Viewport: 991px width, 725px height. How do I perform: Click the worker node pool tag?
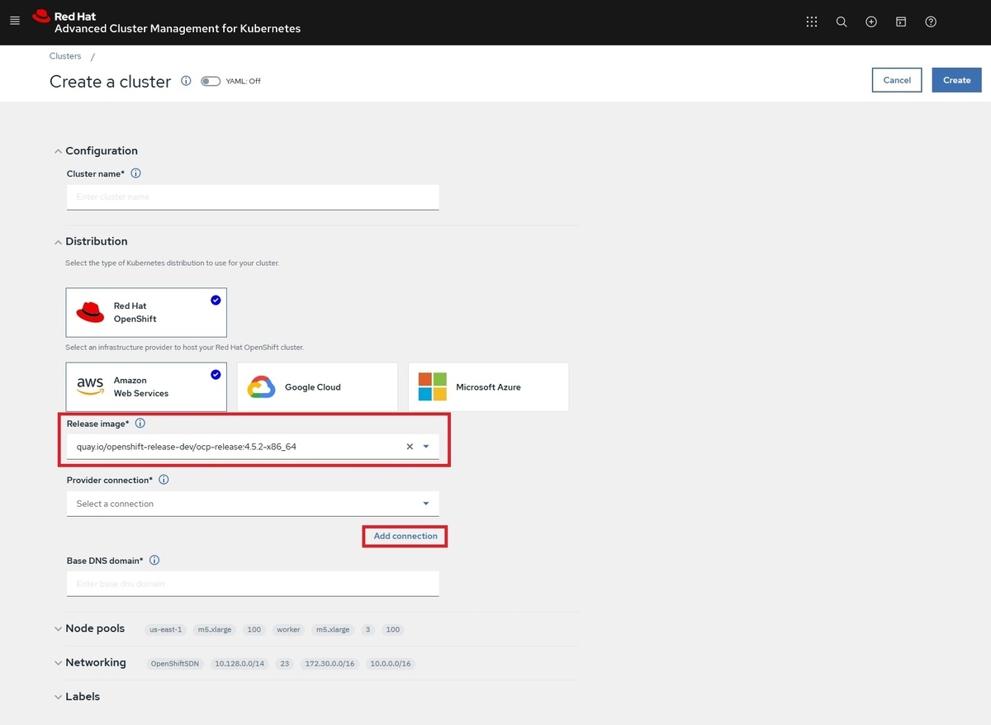coord(288,629)
